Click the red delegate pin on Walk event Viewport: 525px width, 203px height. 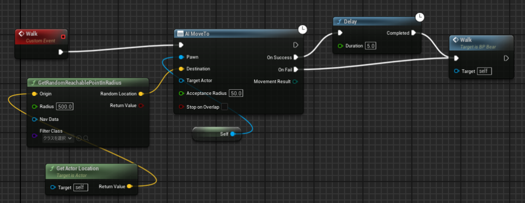point(63,36)
